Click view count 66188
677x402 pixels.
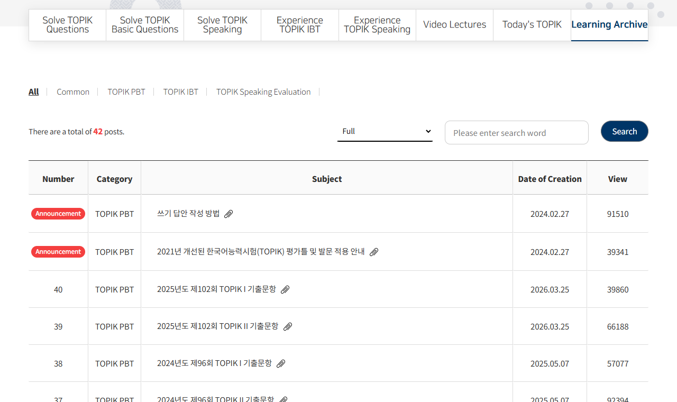[x=618, y=326]
